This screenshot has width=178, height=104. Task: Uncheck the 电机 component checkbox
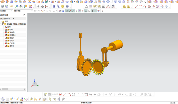point(6,30)
